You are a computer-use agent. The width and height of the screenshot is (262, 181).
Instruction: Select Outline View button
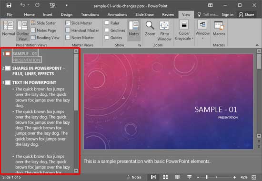pyautogui.click(x=22, y=30)
